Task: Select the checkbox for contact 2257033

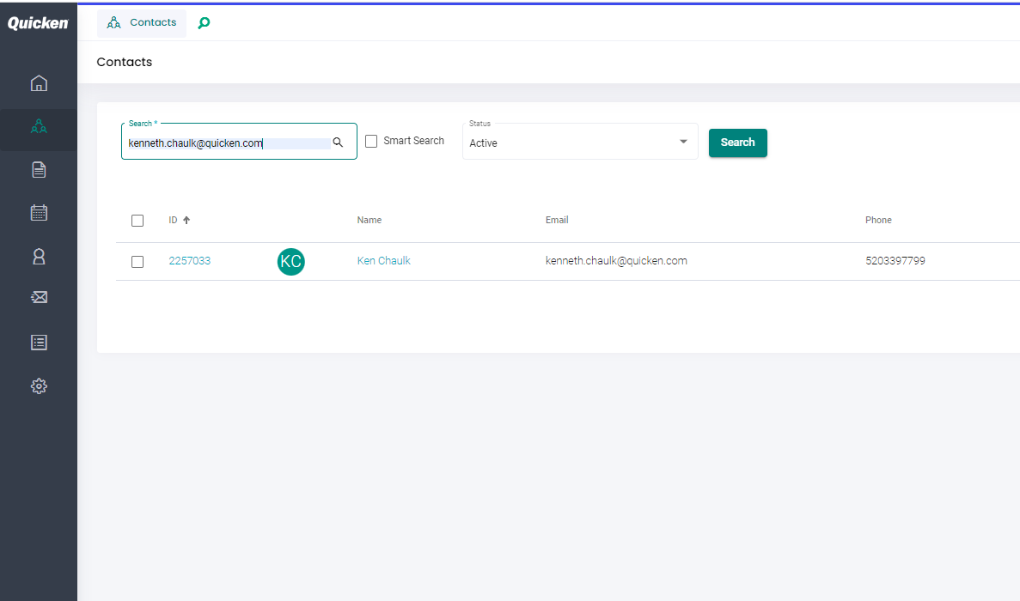Action: point(137,262)
